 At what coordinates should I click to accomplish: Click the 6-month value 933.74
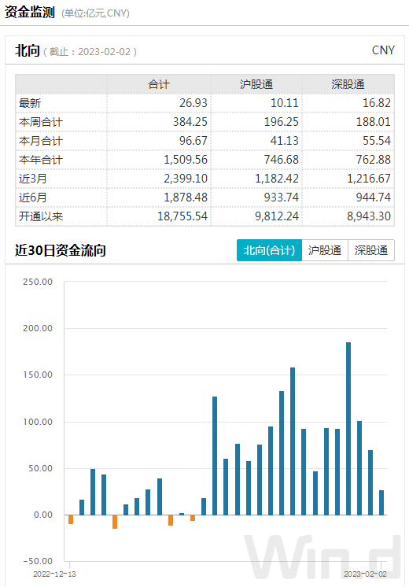pos(282,198)
